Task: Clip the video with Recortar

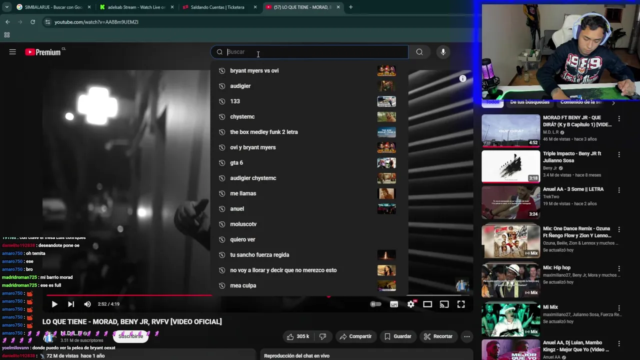Action: [438, 336]
